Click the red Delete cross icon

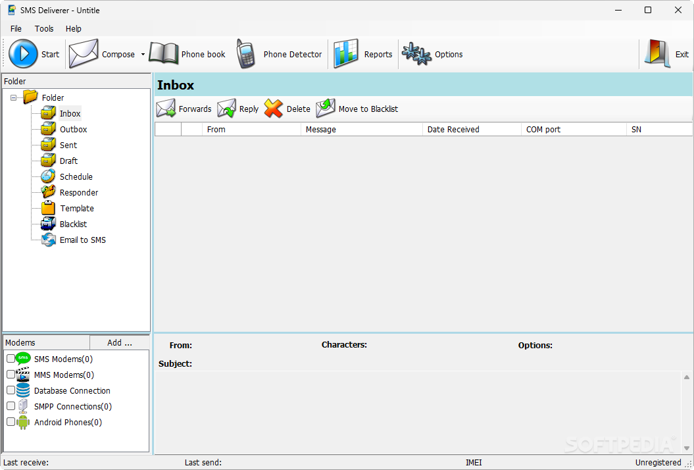point(274,109)
